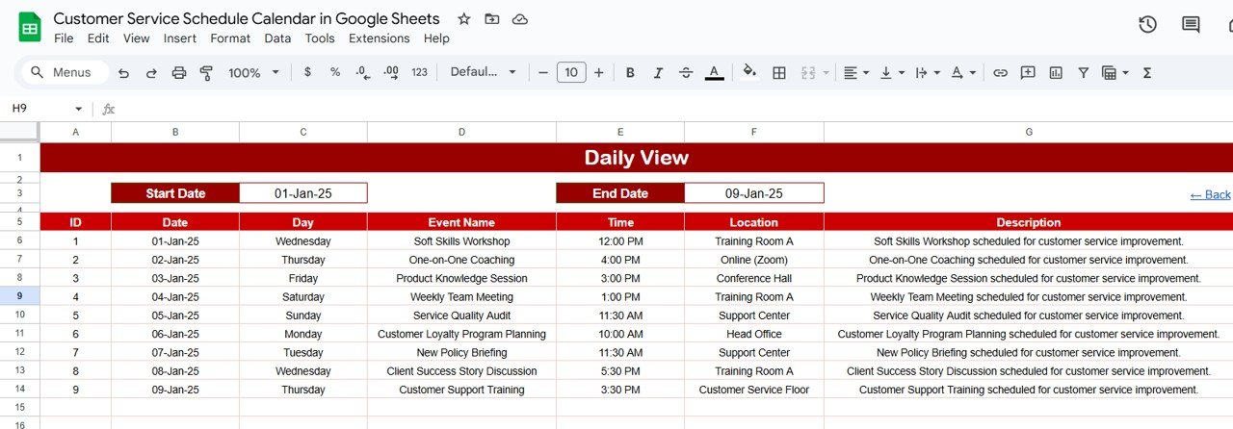
Task: Click the borders icon
Action: point(779,73)
